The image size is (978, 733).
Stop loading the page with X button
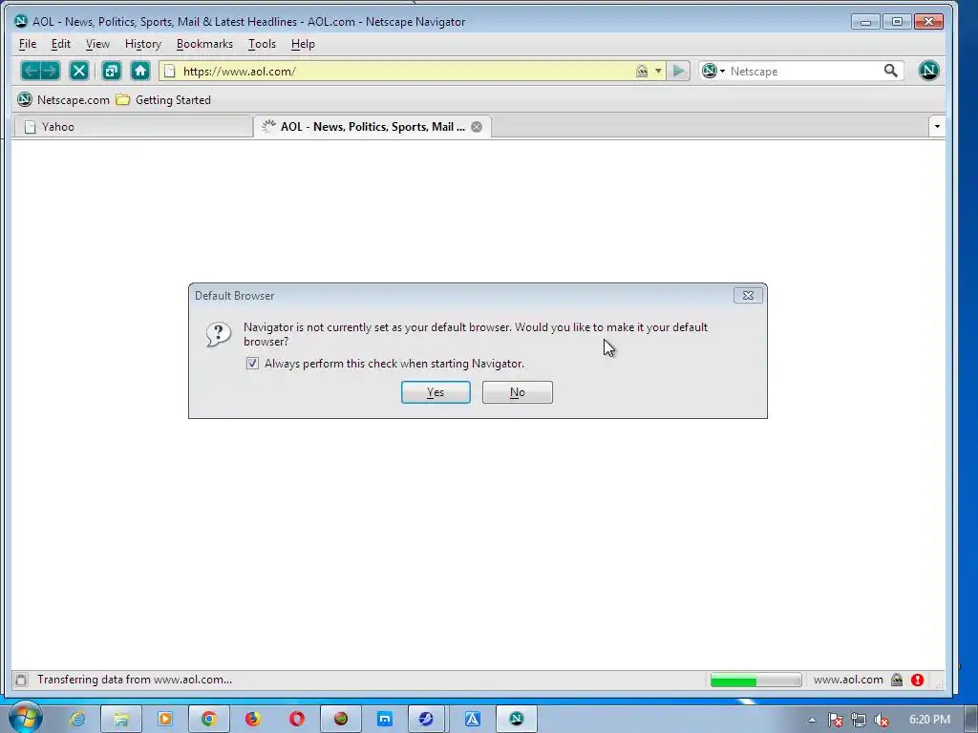pos(79,71)
